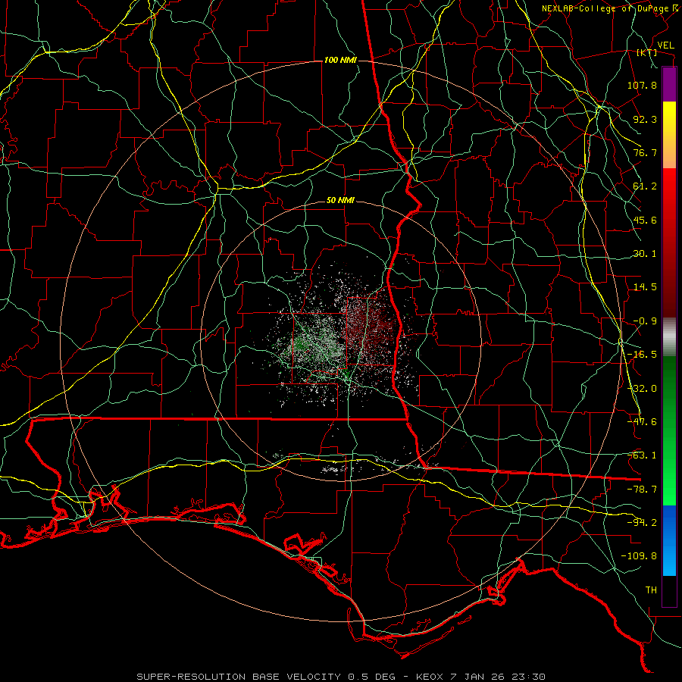682x682 pixels.
Task: Click the -63.1 velocity scale value
Action: click(642, 455)
